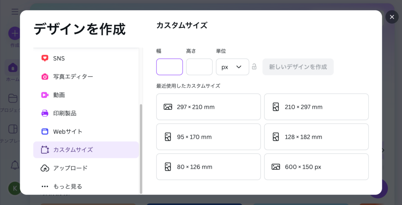Viewport: 402px width, 205px height.
Task: Close the デザインを作成 dialog
Action: click(x=392, y=17)
